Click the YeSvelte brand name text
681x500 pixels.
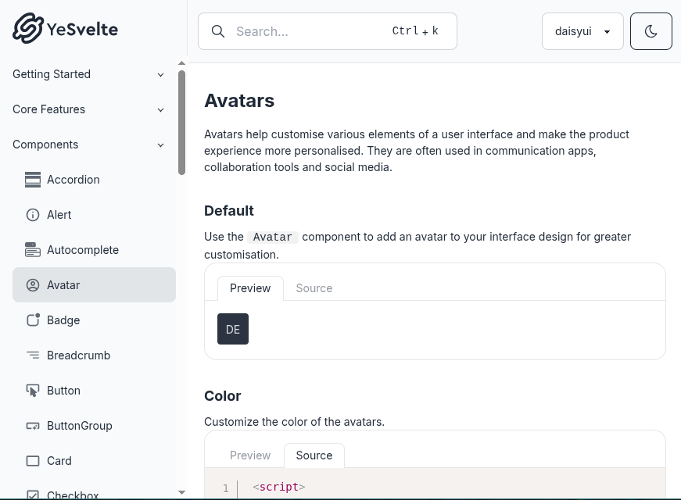pos(82,30)
